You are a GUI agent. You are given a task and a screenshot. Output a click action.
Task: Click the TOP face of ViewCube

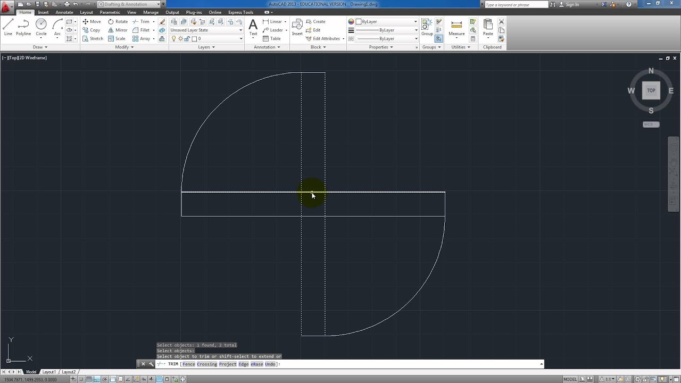click(651, 90)
